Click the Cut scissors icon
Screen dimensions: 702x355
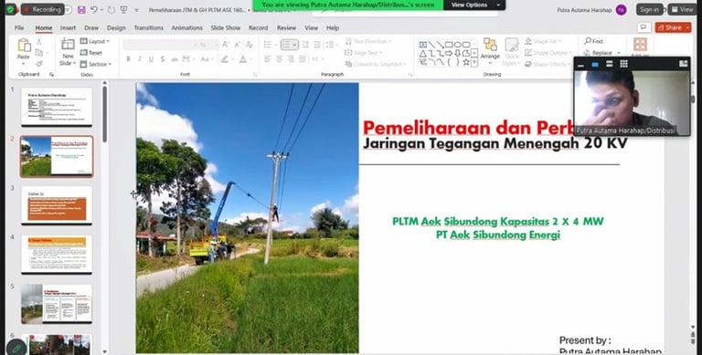click(x=39, y=42)
